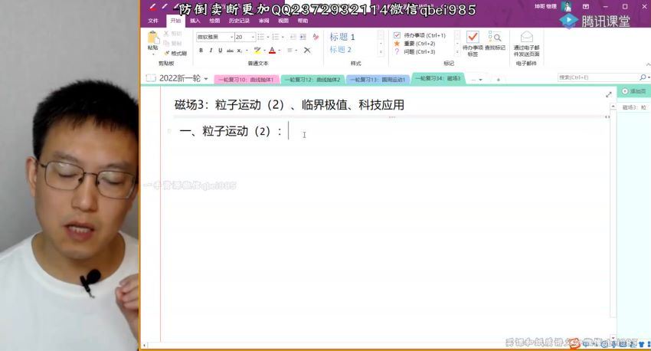651x351 pixels.
Task: Open section tab 一轮复习13
Action: pyautogui.click(x=378, y=80)
